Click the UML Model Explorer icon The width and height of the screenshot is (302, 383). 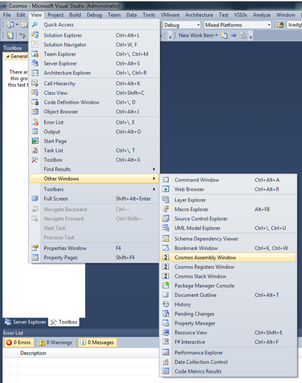(x=166, y=228)
